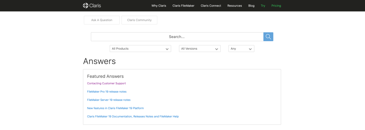The width and height of the screenshot is (365, 130).
Task: Click the Claris logo in the header
Action: tap(92, 6)
